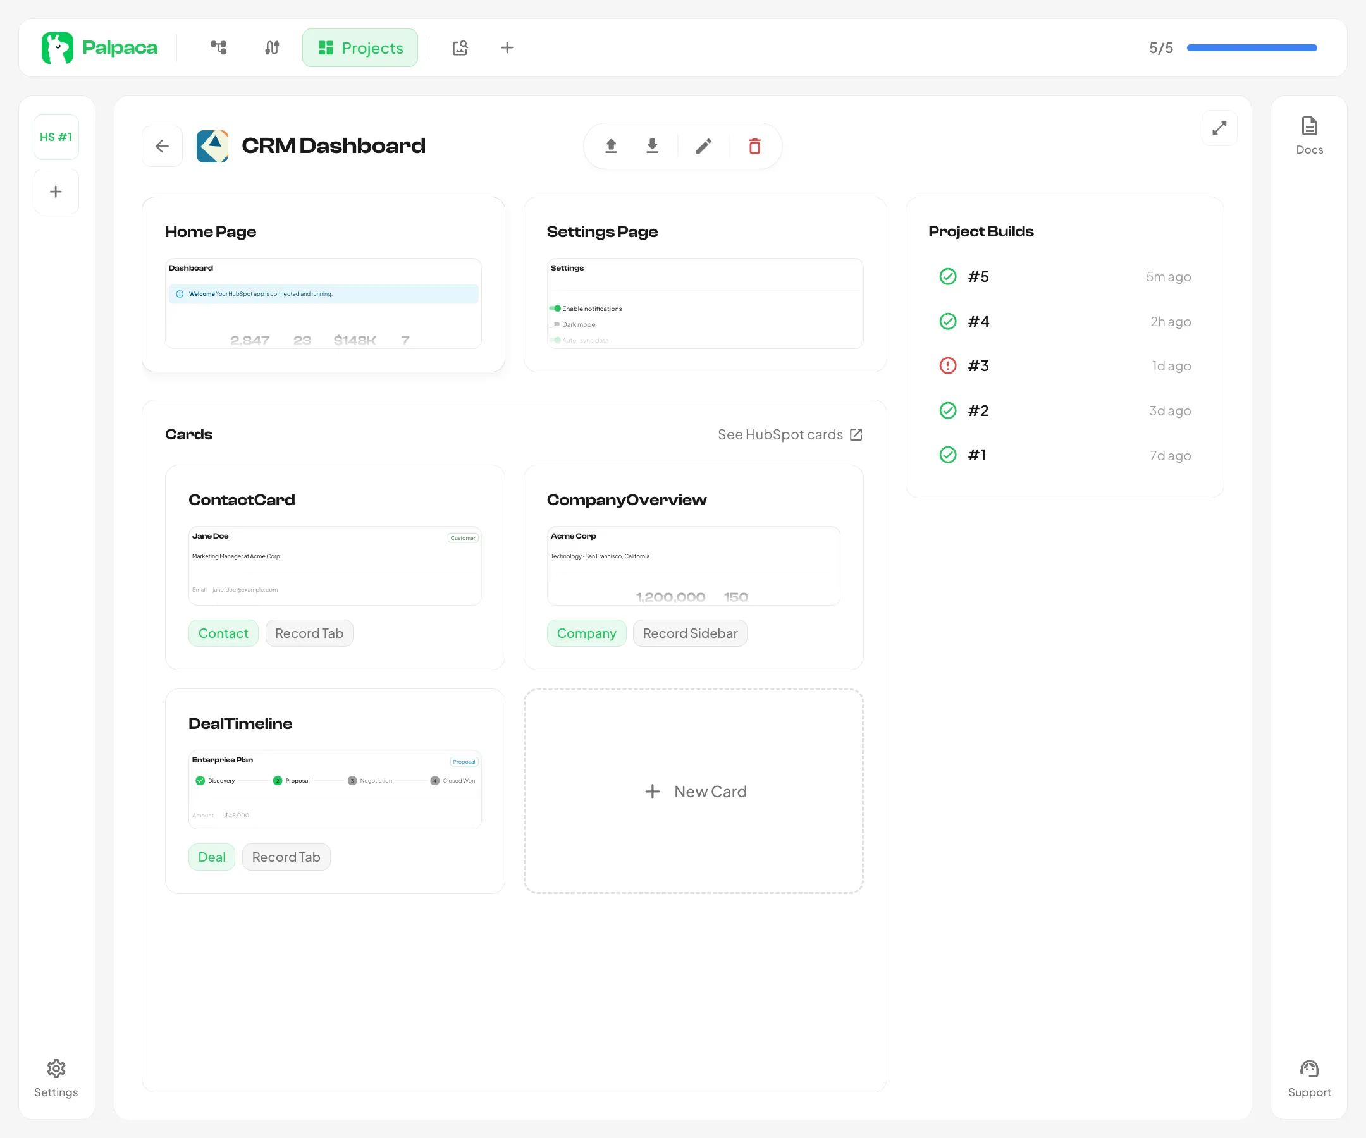Open Docs from the right sidebar

(x=1308, y=133)
